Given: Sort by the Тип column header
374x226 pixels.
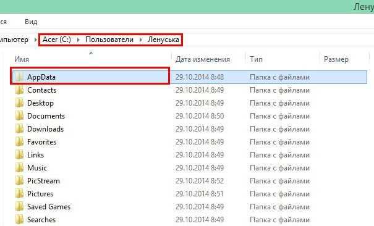Looking at the screenshot, I should (256, 59).
